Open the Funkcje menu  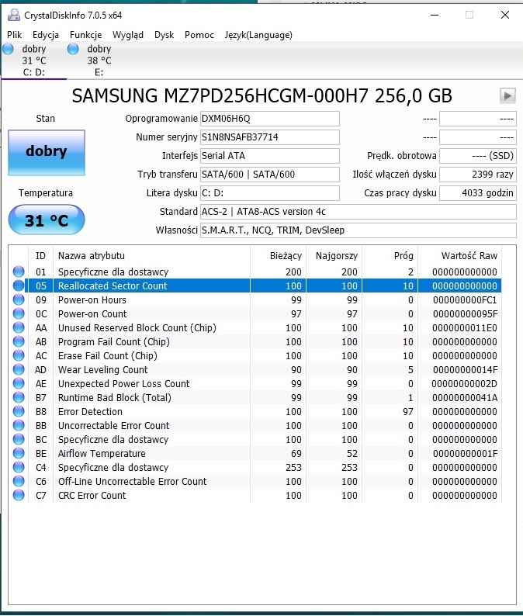pyautogui.click(x=85, y=35)
